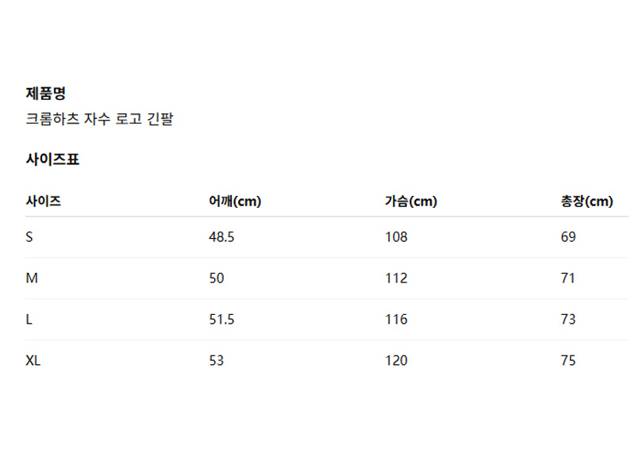The height and width of the screenshot is (476, 635).
Task: Click the chest value 108
Action: coord(395,237)
